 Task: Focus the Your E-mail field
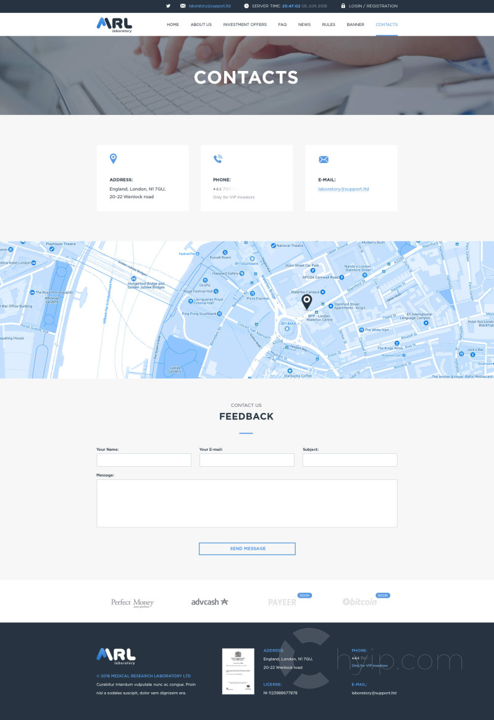click(246, 460)
